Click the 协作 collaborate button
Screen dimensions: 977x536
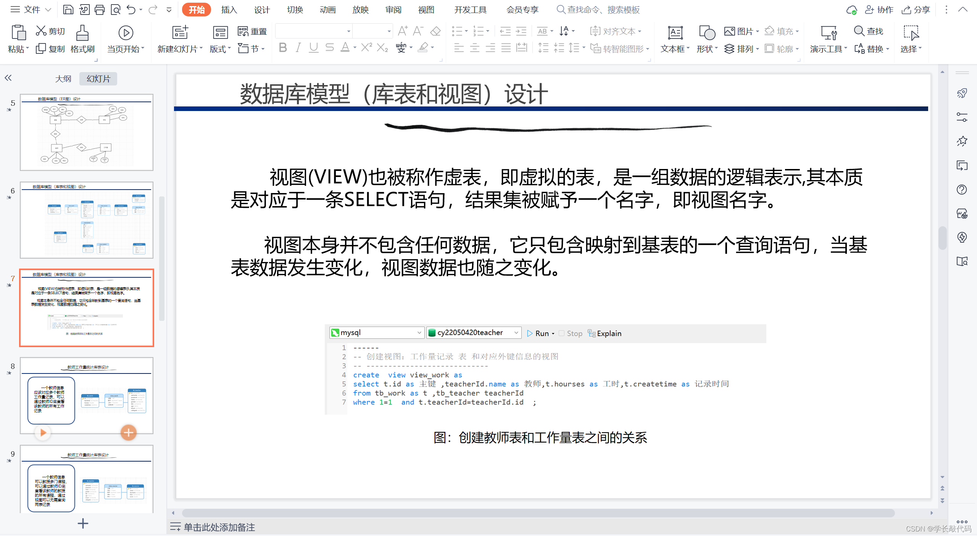click(879, 10)
